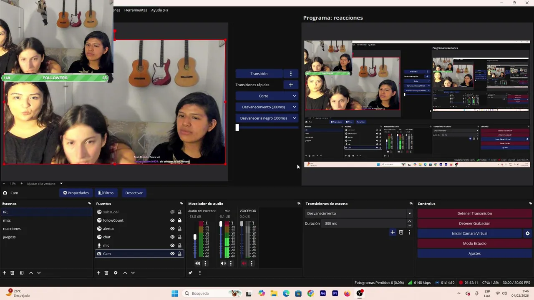534x300 pixels.
Task: Undock the Escenas panel
Action: click(89, 204)
